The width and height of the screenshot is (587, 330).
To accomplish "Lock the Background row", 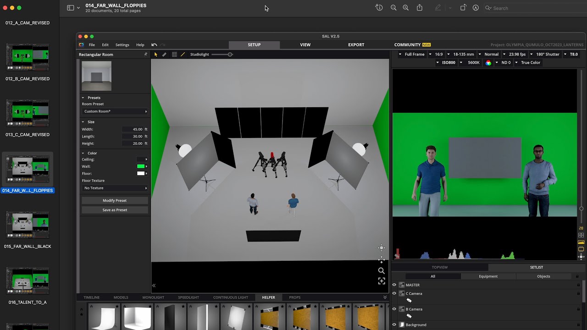I will click(x=578, y=325).
